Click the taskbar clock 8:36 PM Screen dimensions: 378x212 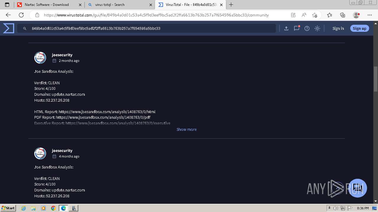(363, 208)
